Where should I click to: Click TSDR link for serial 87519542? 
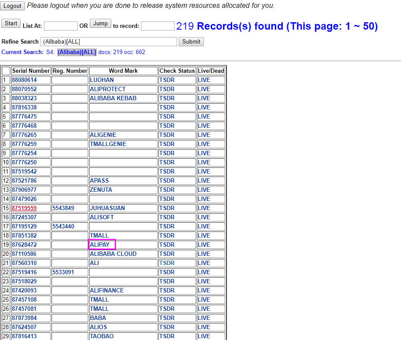[167, 172]
